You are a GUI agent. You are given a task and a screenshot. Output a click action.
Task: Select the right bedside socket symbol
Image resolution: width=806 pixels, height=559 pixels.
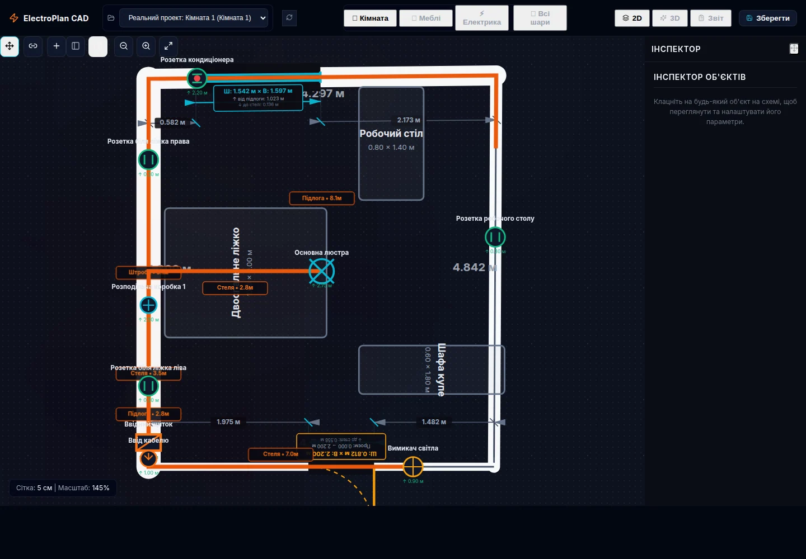click(x=148, y=160)
